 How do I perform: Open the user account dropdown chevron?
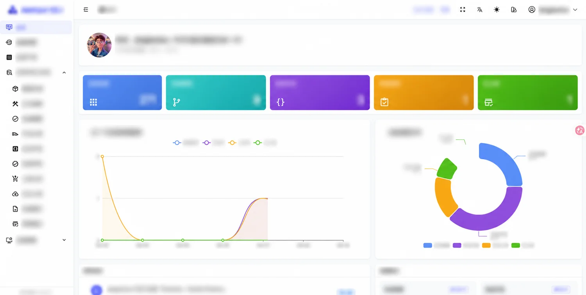click(x=575, y=10)
